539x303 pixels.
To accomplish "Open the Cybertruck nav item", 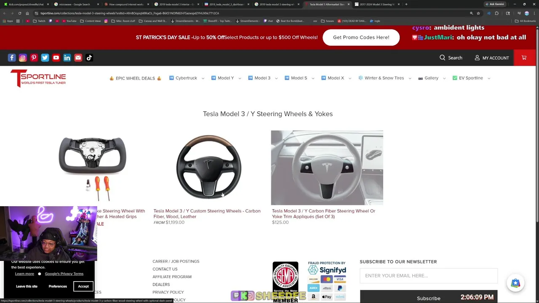I will (x=183, y=78).
